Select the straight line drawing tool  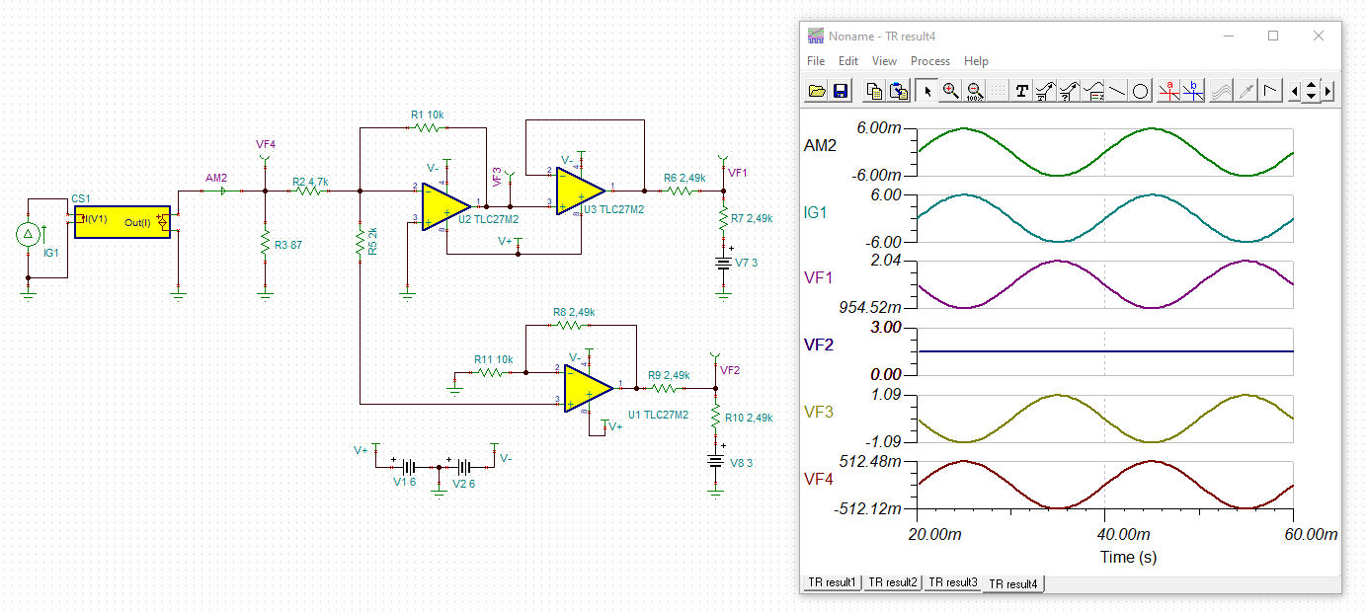pos(1116,91)
